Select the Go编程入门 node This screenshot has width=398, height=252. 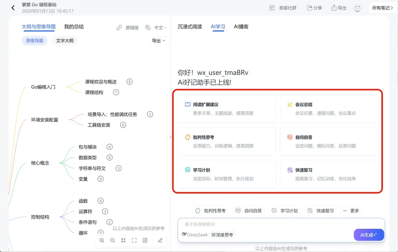click(x=43, y=87)
